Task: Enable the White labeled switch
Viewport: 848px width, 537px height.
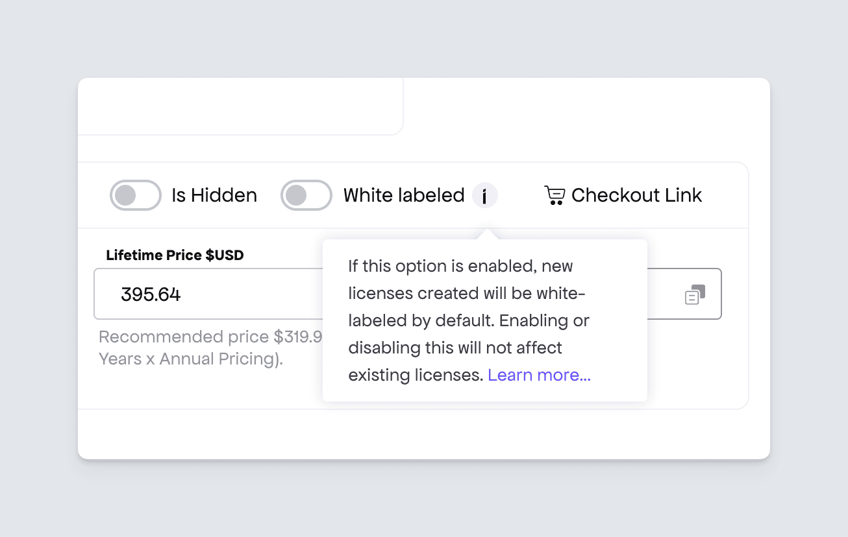Action: tap(306, 195)
